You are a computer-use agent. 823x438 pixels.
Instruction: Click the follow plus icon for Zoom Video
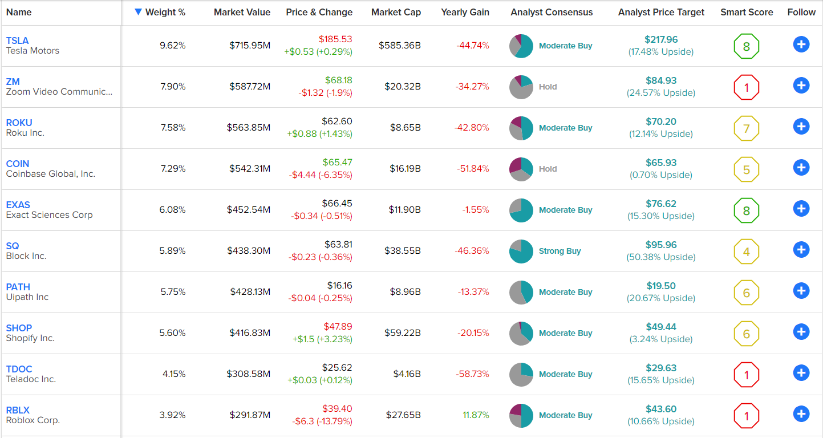[x=801, y=86]
